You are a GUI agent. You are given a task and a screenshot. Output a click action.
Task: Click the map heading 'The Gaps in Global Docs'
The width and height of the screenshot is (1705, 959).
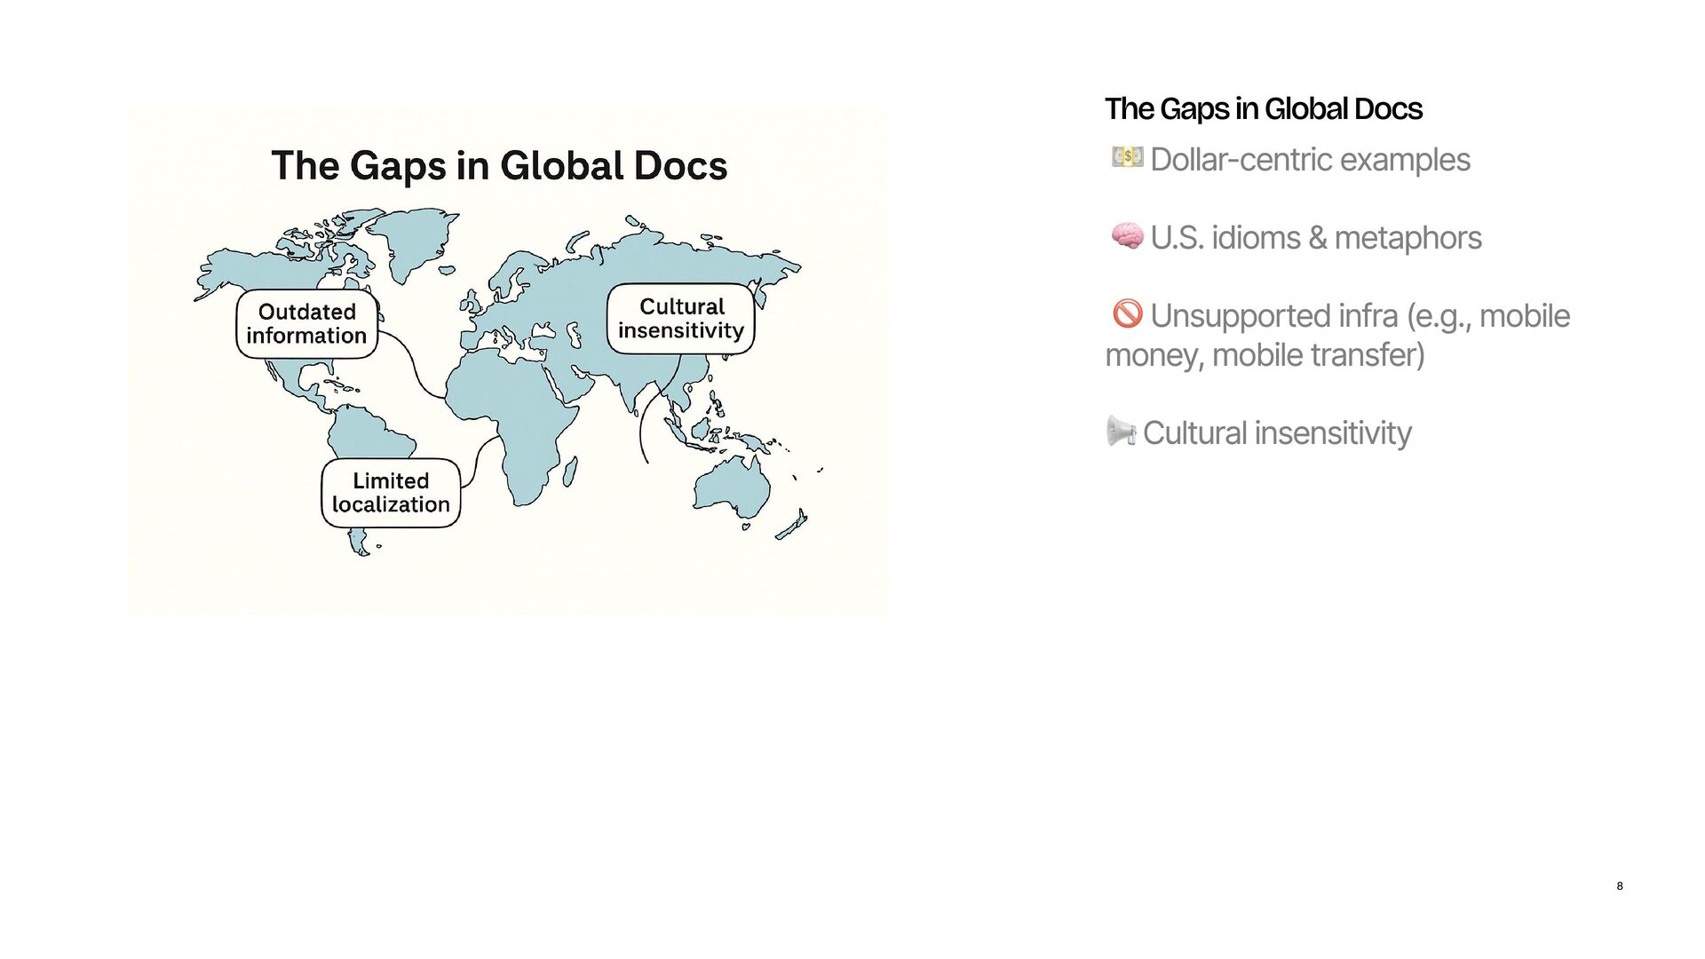(x=499, y=166)
